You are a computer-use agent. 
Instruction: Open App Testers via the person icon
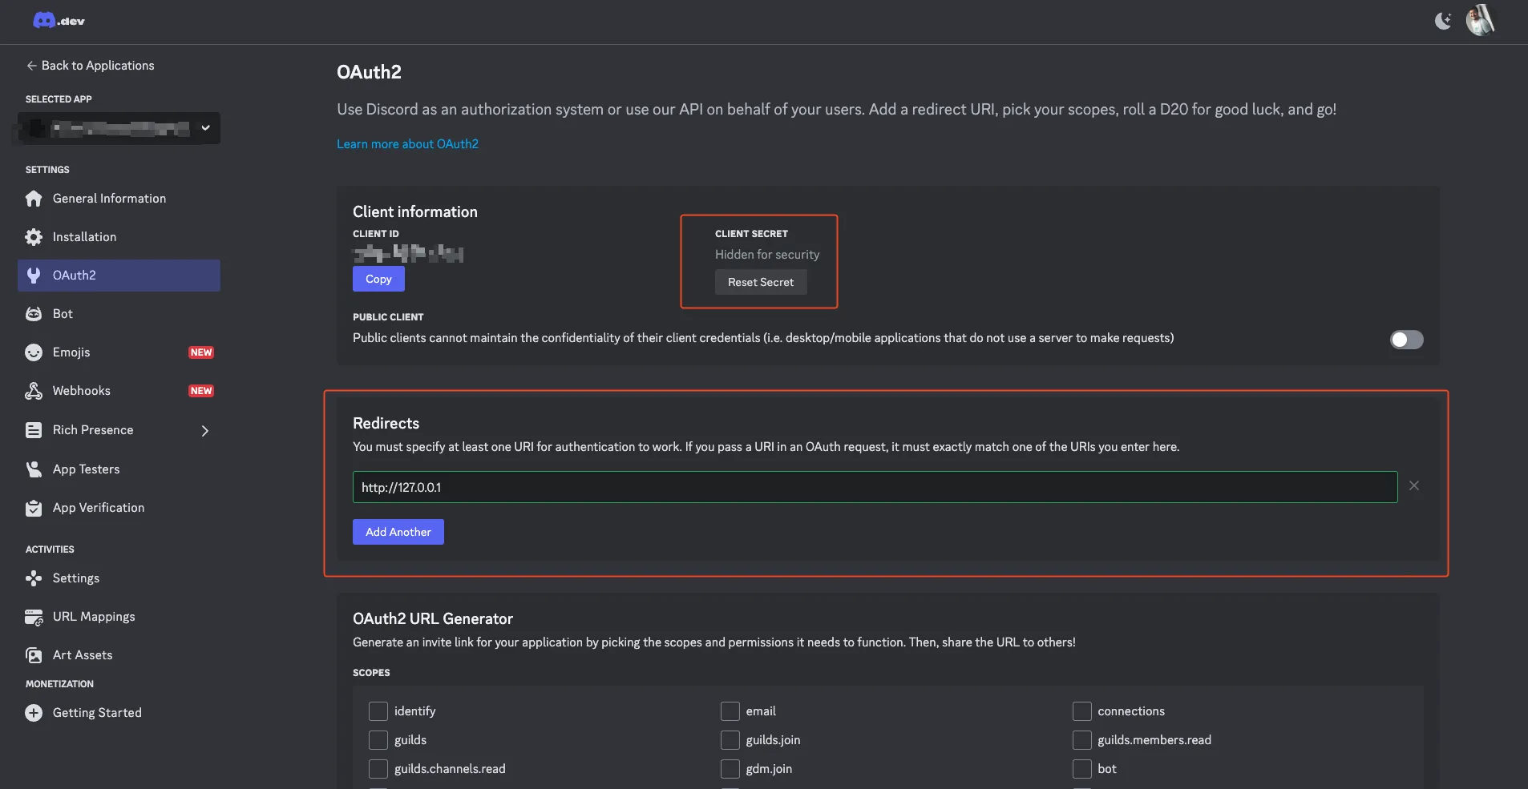pyautogui.click(x=33, y=469)
